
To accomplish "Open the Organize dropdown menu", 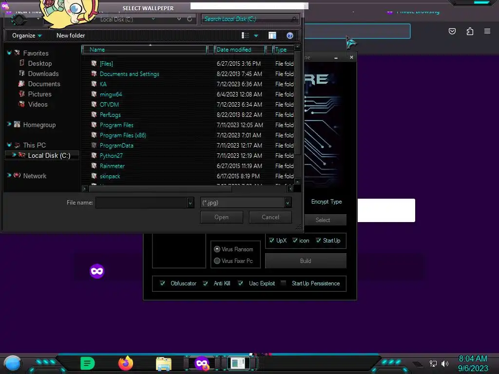I will [x=27, y=35].
